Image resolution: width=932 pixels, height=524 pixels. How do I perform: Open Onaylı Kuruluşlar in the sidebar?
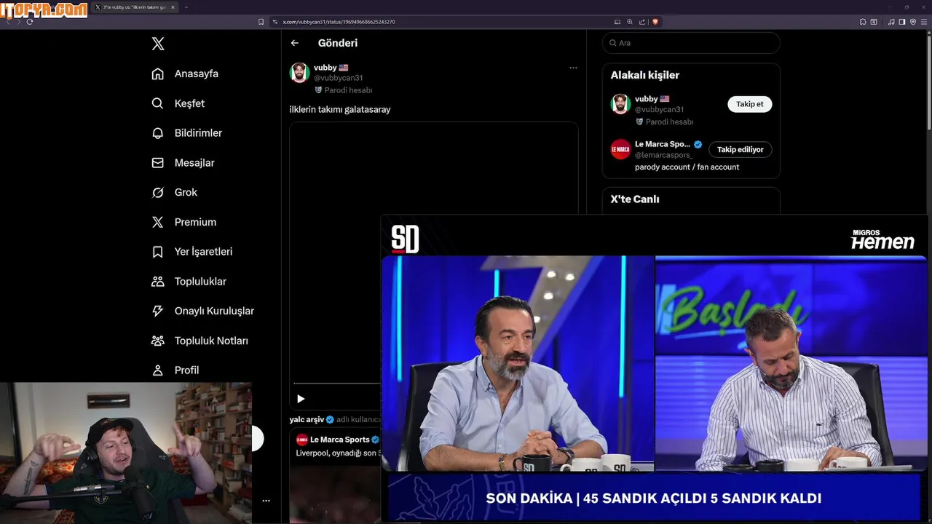202,311
